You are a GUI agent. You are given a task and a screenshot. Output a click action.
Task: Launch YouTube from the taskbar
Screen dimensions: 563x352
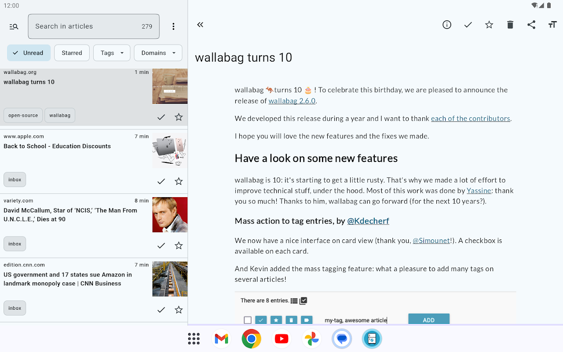(281, 339)
